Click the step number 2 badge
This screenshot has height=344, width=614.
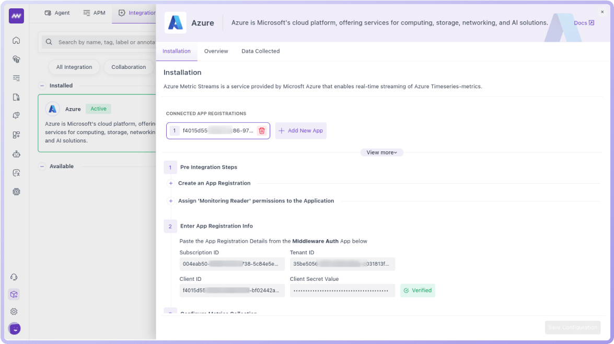click(170, 226)
